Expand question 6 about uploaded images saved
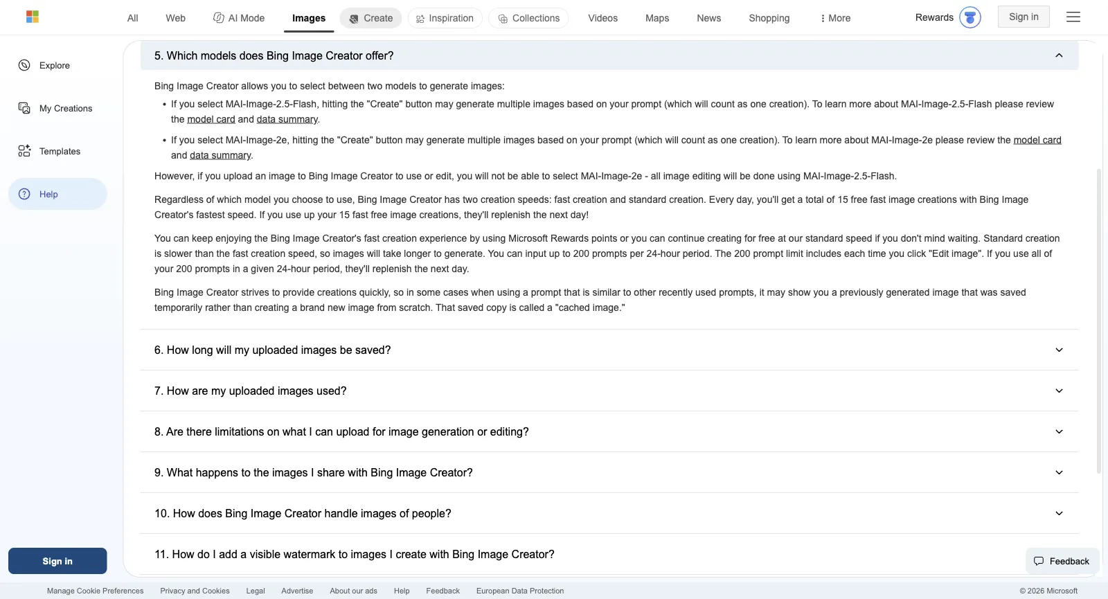This screenshot has width=1108, height=599. 609,350
